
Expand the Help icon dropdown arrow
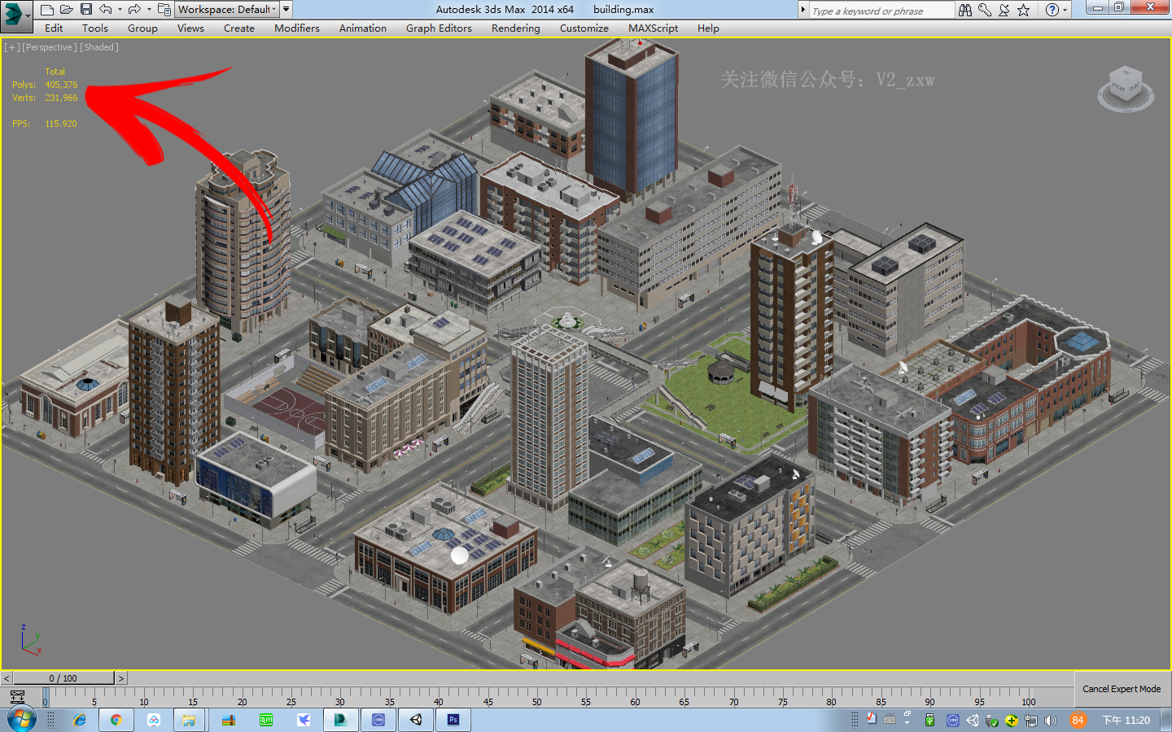click(1065, 10)
